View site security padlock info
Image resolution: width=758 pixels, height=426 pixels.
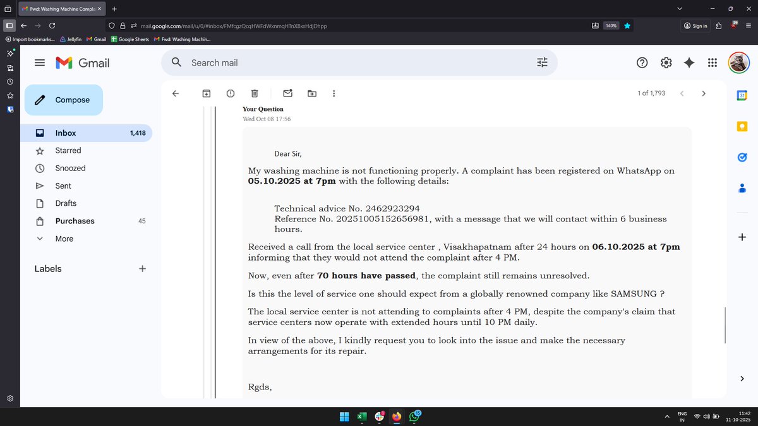[x=123, y=26]
